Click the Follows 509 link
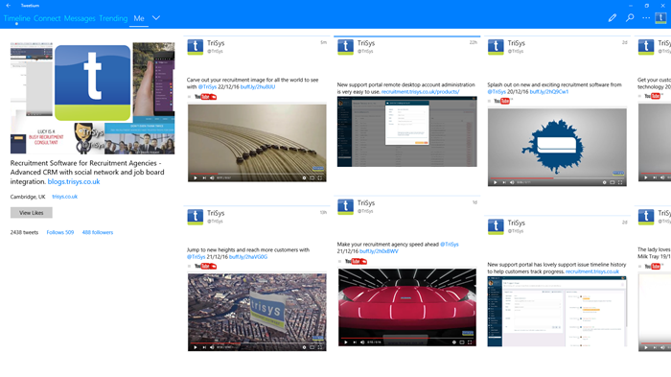Viewport: 671px width, 377px height. tap(60, 232)
